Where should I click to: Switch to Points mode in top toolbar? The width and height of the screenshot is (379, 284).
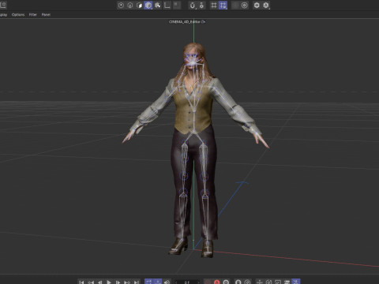[x=121, y=6]
